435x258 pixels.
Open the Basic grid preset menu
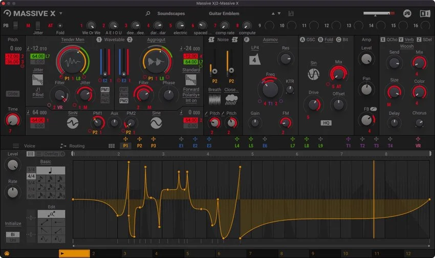[x=46, y=161]
